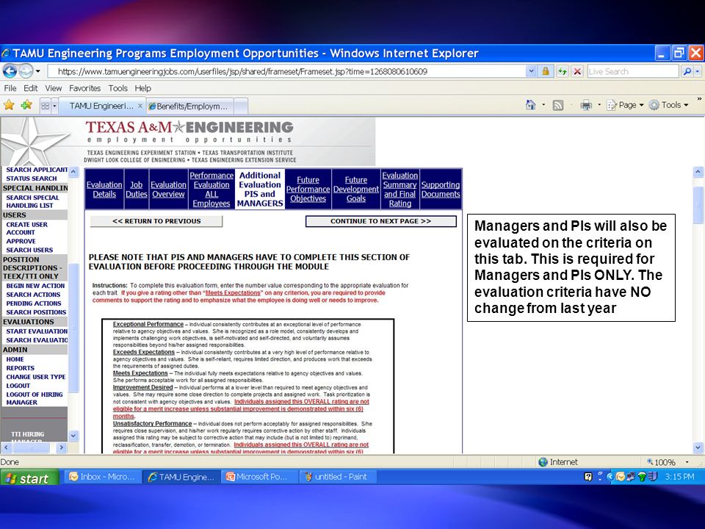Switch to the Benefits/Employm... browser tab

point(189,106)
